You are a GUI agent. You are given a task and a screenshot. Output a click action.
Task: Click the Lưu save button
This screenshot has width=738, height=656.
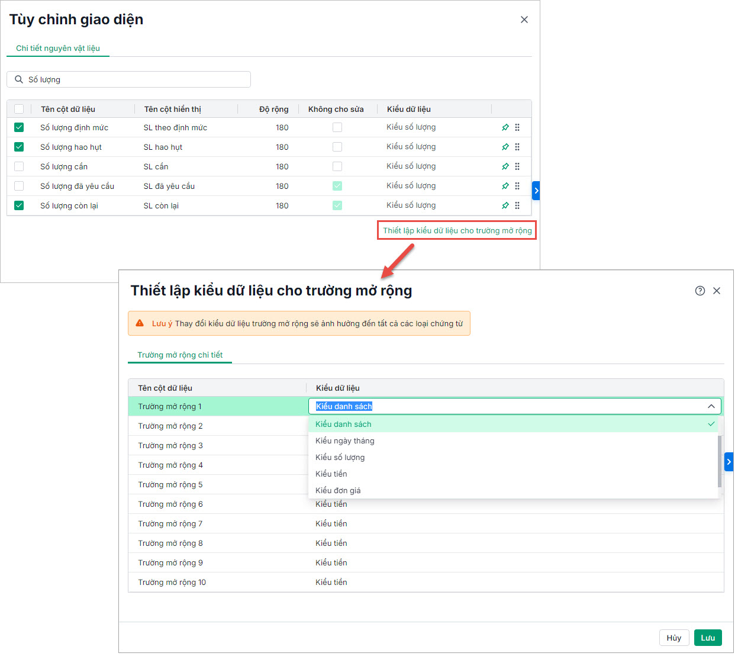[x=708, y=638]
